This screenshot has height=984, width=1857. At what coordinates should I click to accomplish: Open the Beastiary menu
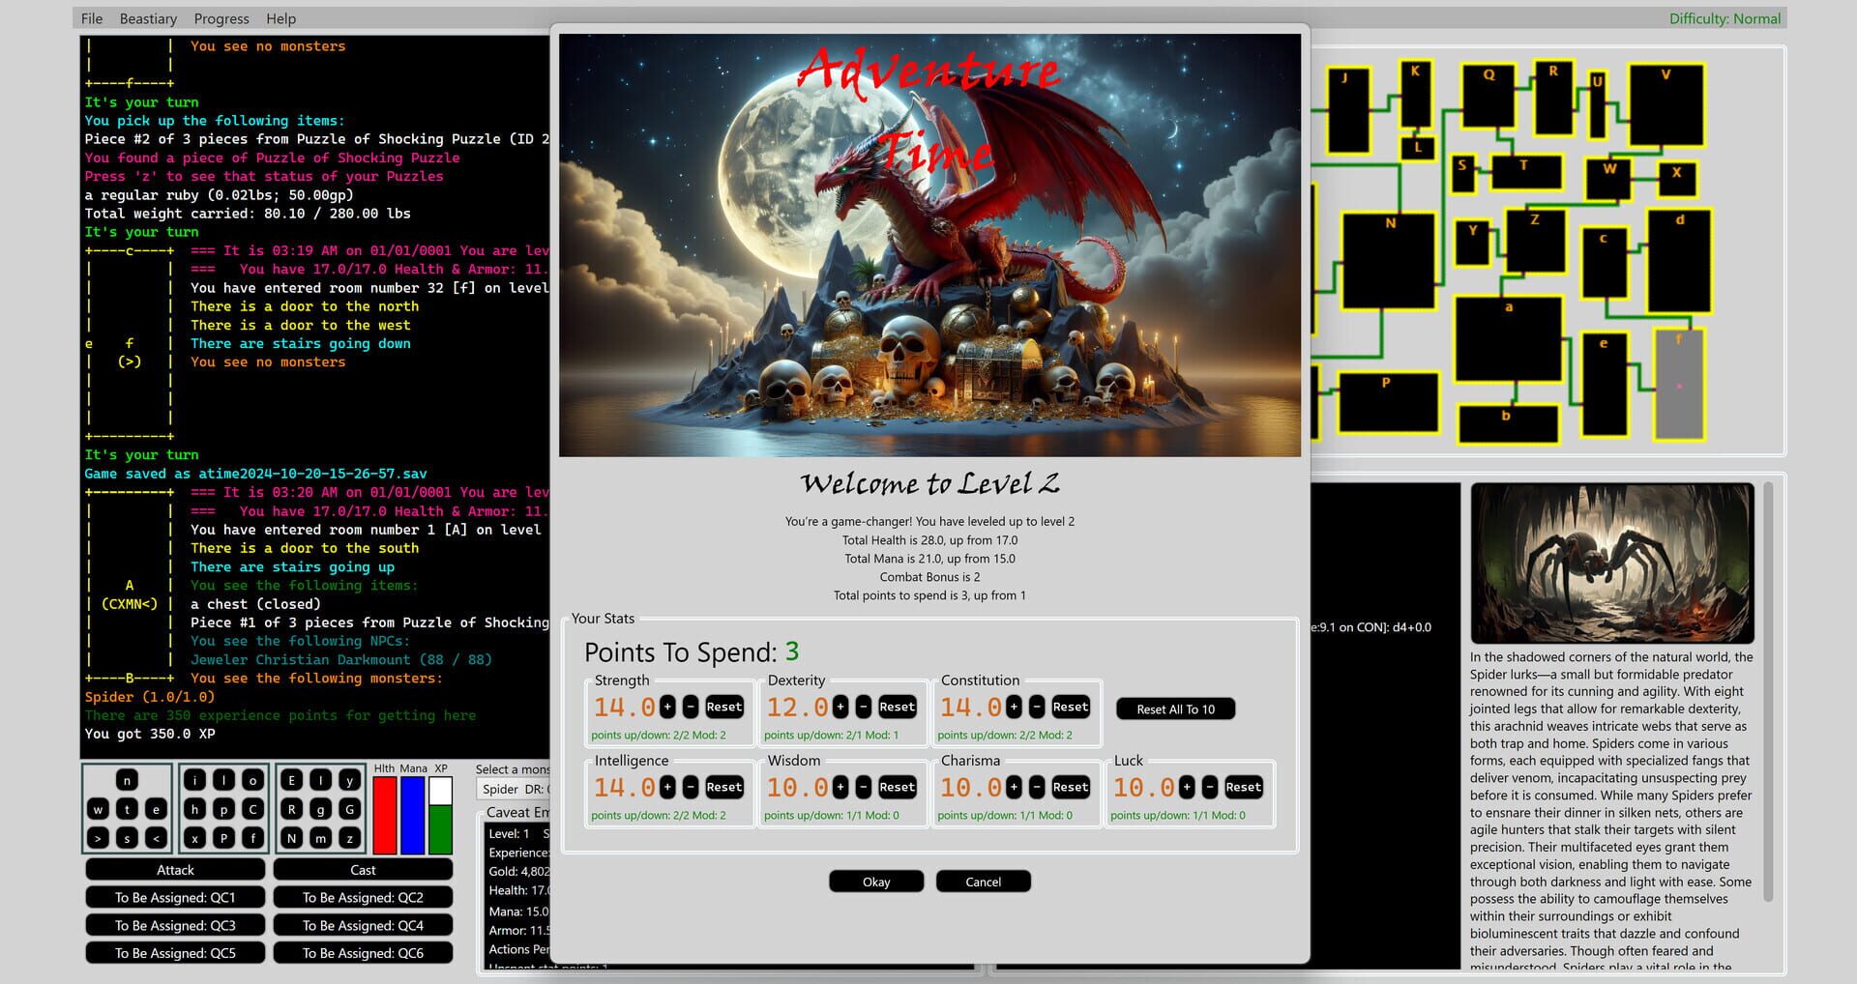point(148,17)
